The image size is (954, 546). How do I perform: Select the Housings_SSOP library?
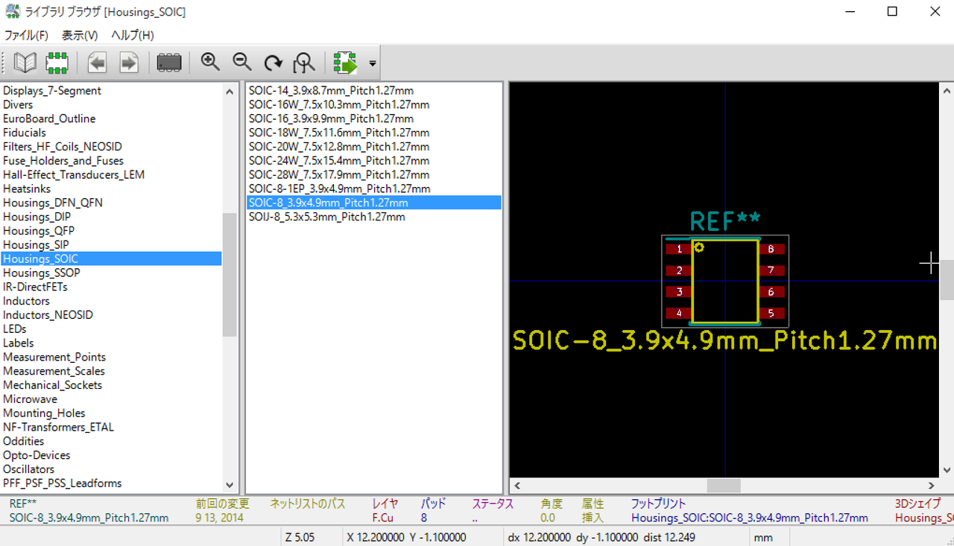tap(41, 273)
